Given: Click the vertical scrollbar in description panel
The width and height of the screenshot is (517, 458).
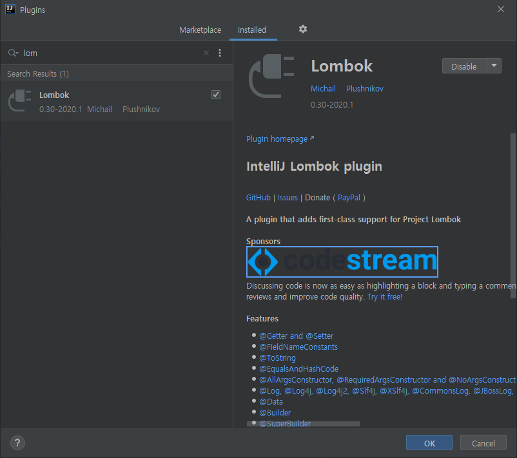Looking at the screenshot, I should click(x=512, y=216).
